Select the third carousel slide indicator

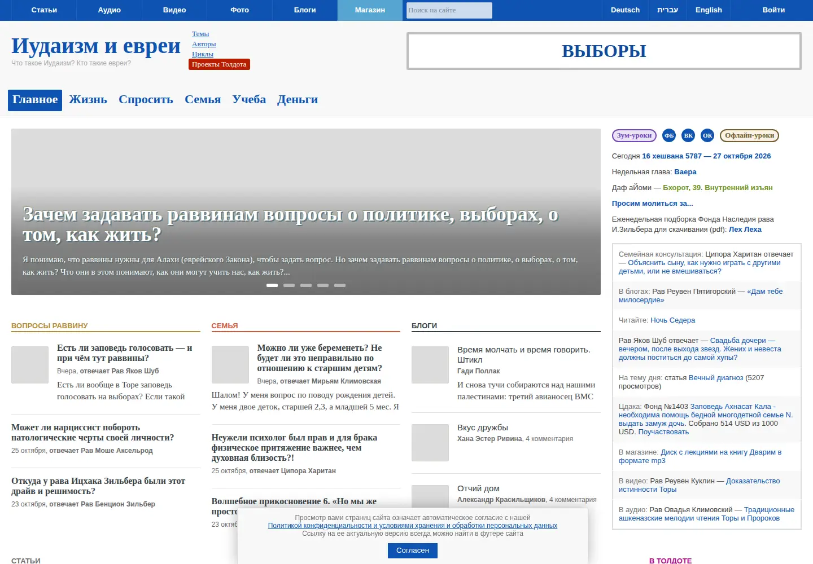tap(306, 285)
